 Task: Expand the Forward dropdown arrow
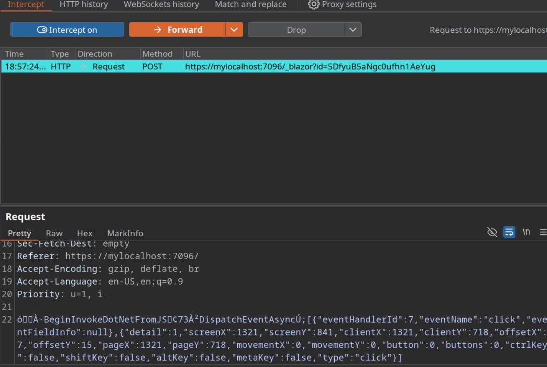[x=234, y=29]
